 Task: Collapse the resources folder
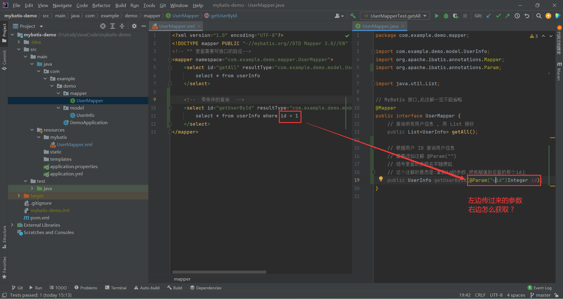(32, 130)
